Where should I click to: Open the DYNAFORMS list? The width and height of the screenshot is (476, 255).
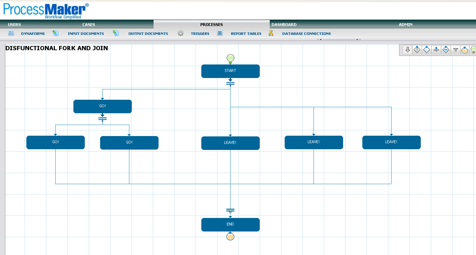coord(33,33)
